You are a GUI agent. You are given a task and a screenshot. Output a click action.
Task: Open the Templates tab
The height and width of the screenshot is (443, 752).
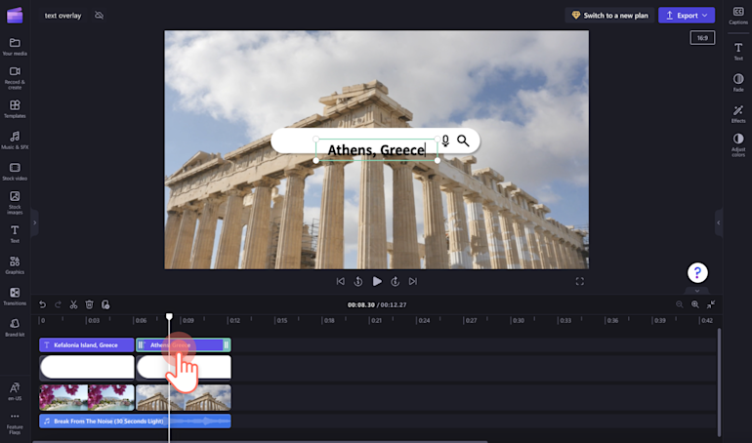15,109
